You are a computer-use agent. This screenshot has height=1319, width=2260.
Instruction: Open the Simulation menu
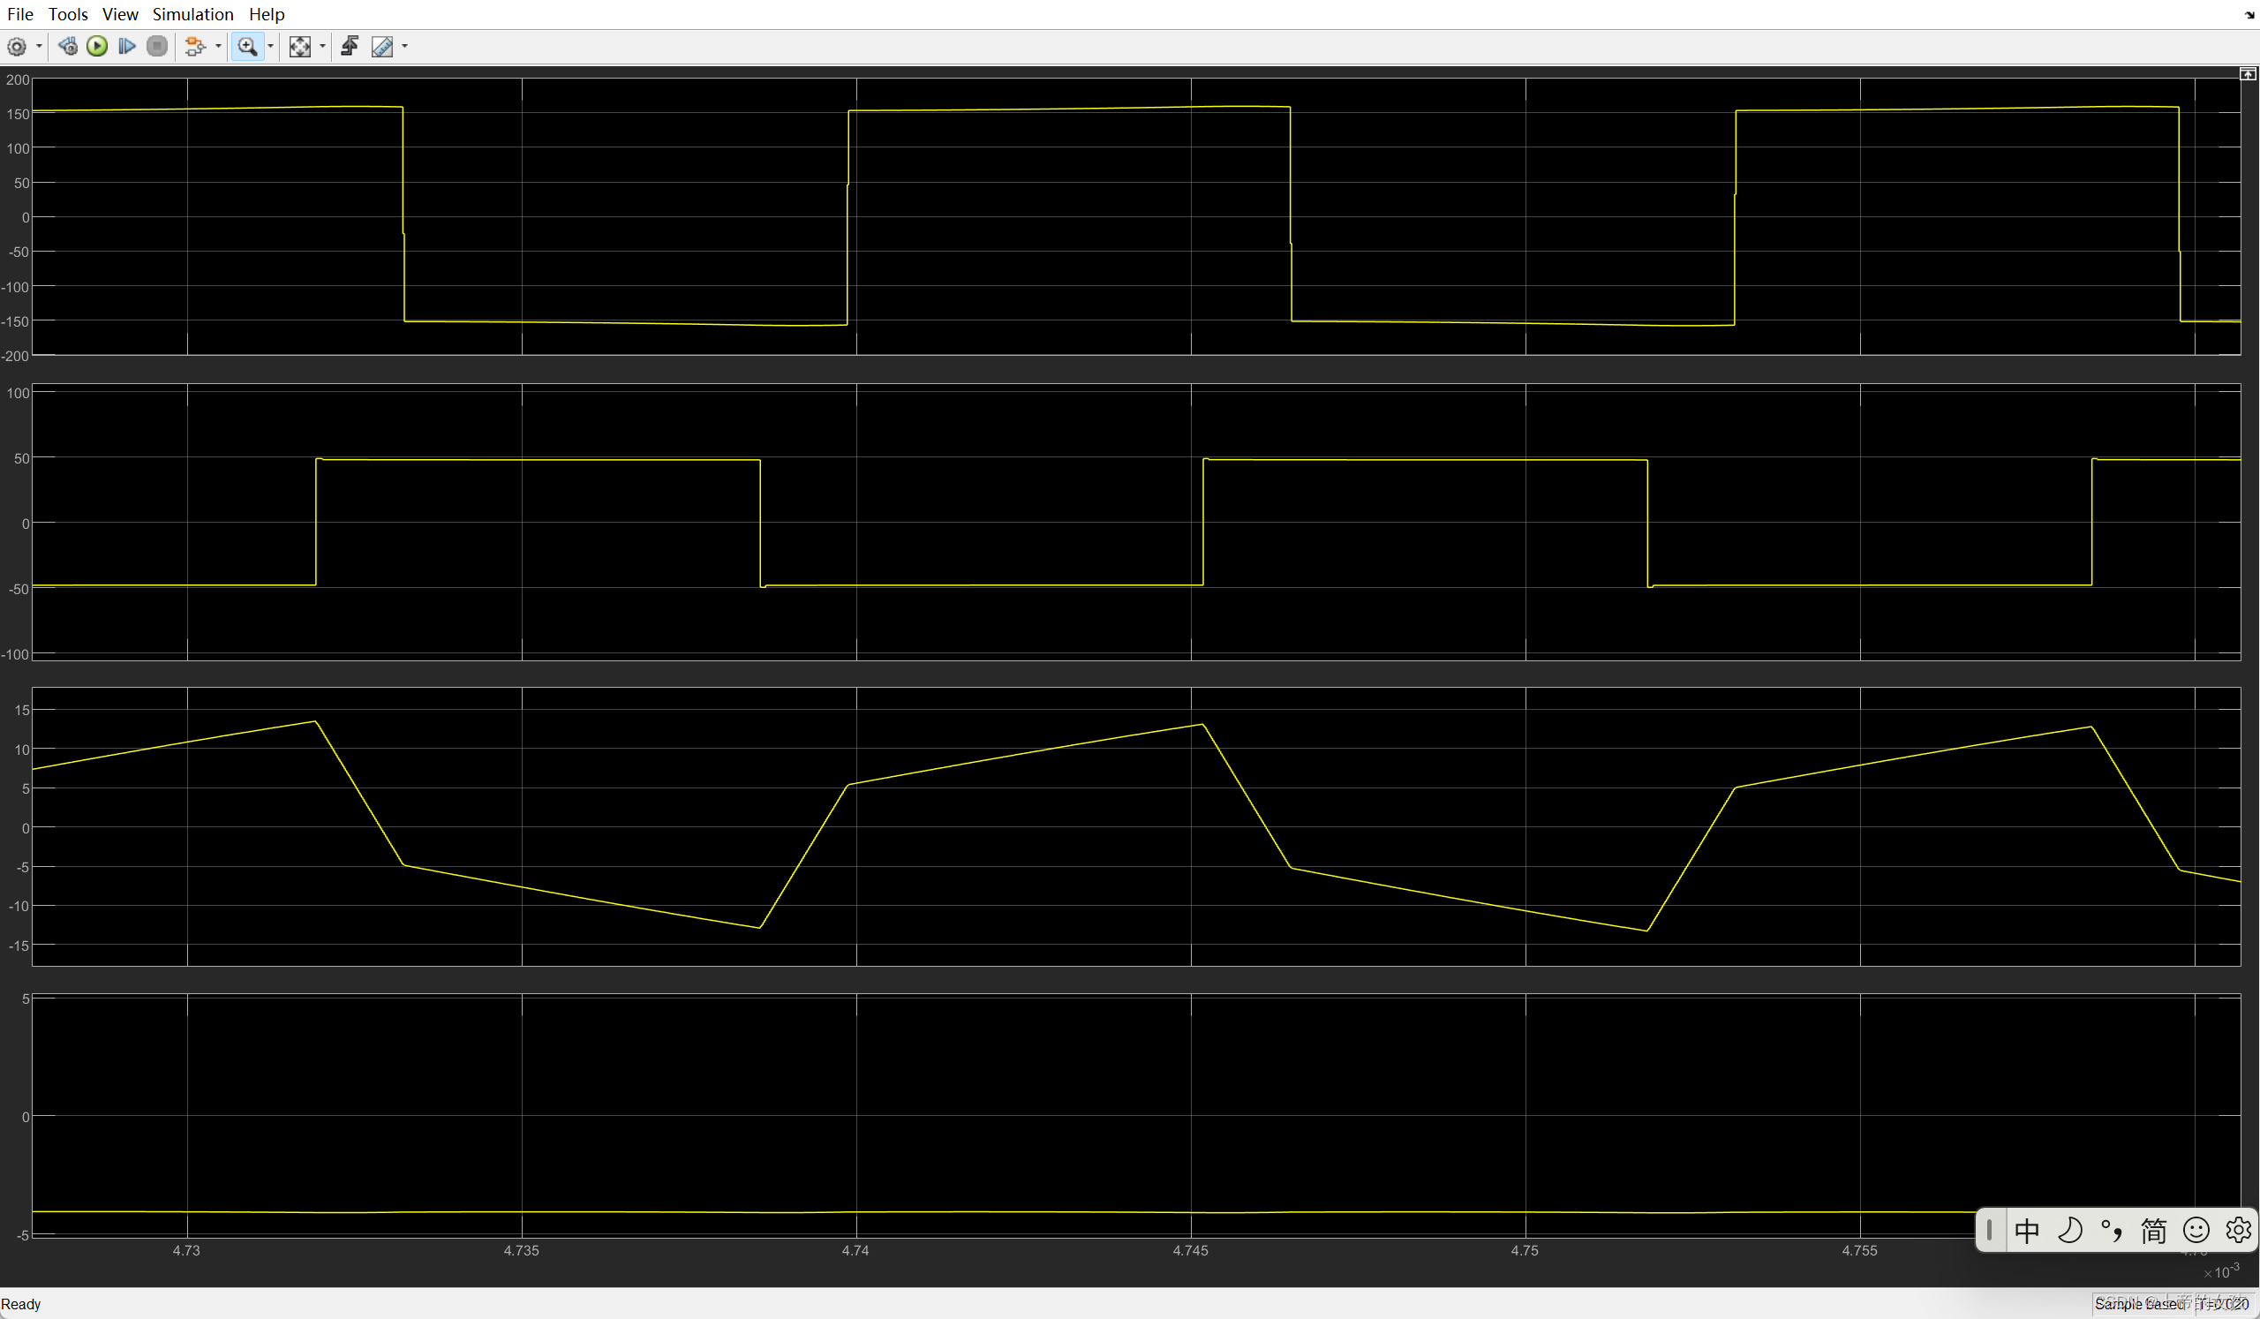[192, 14]
